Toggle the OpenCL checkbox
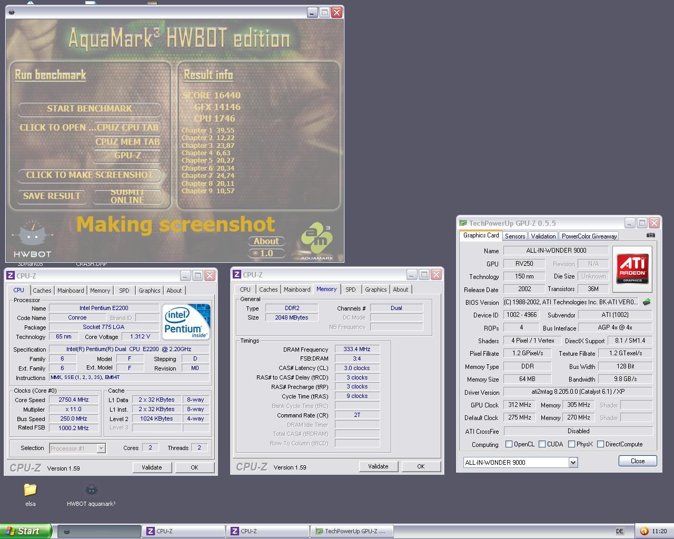 (x=509, y=444)
